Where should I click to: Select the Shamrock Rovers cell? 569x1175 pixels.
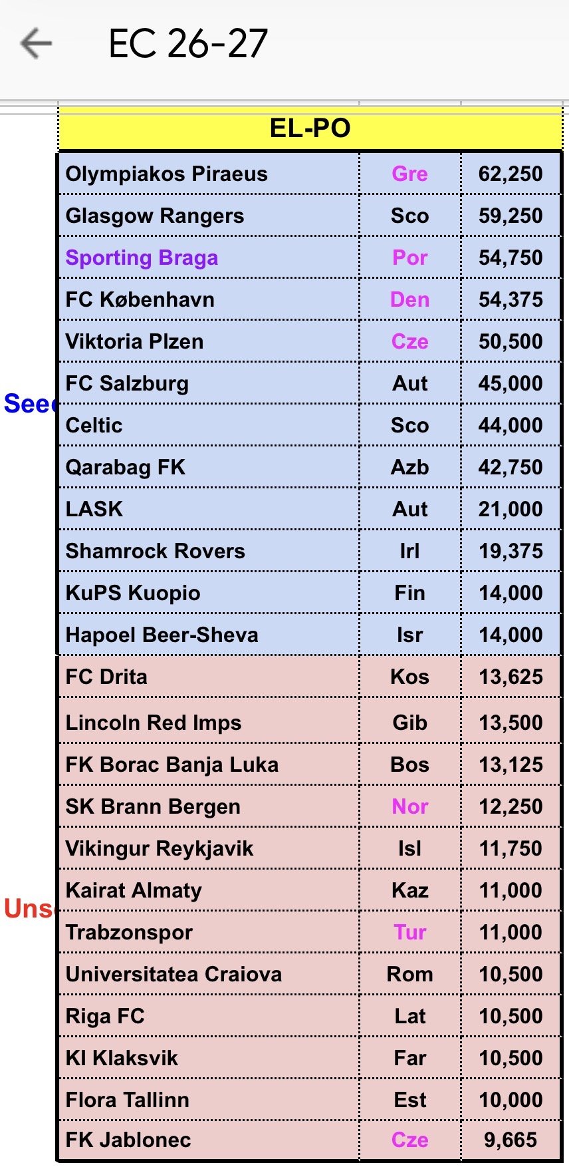coord(155,552)
